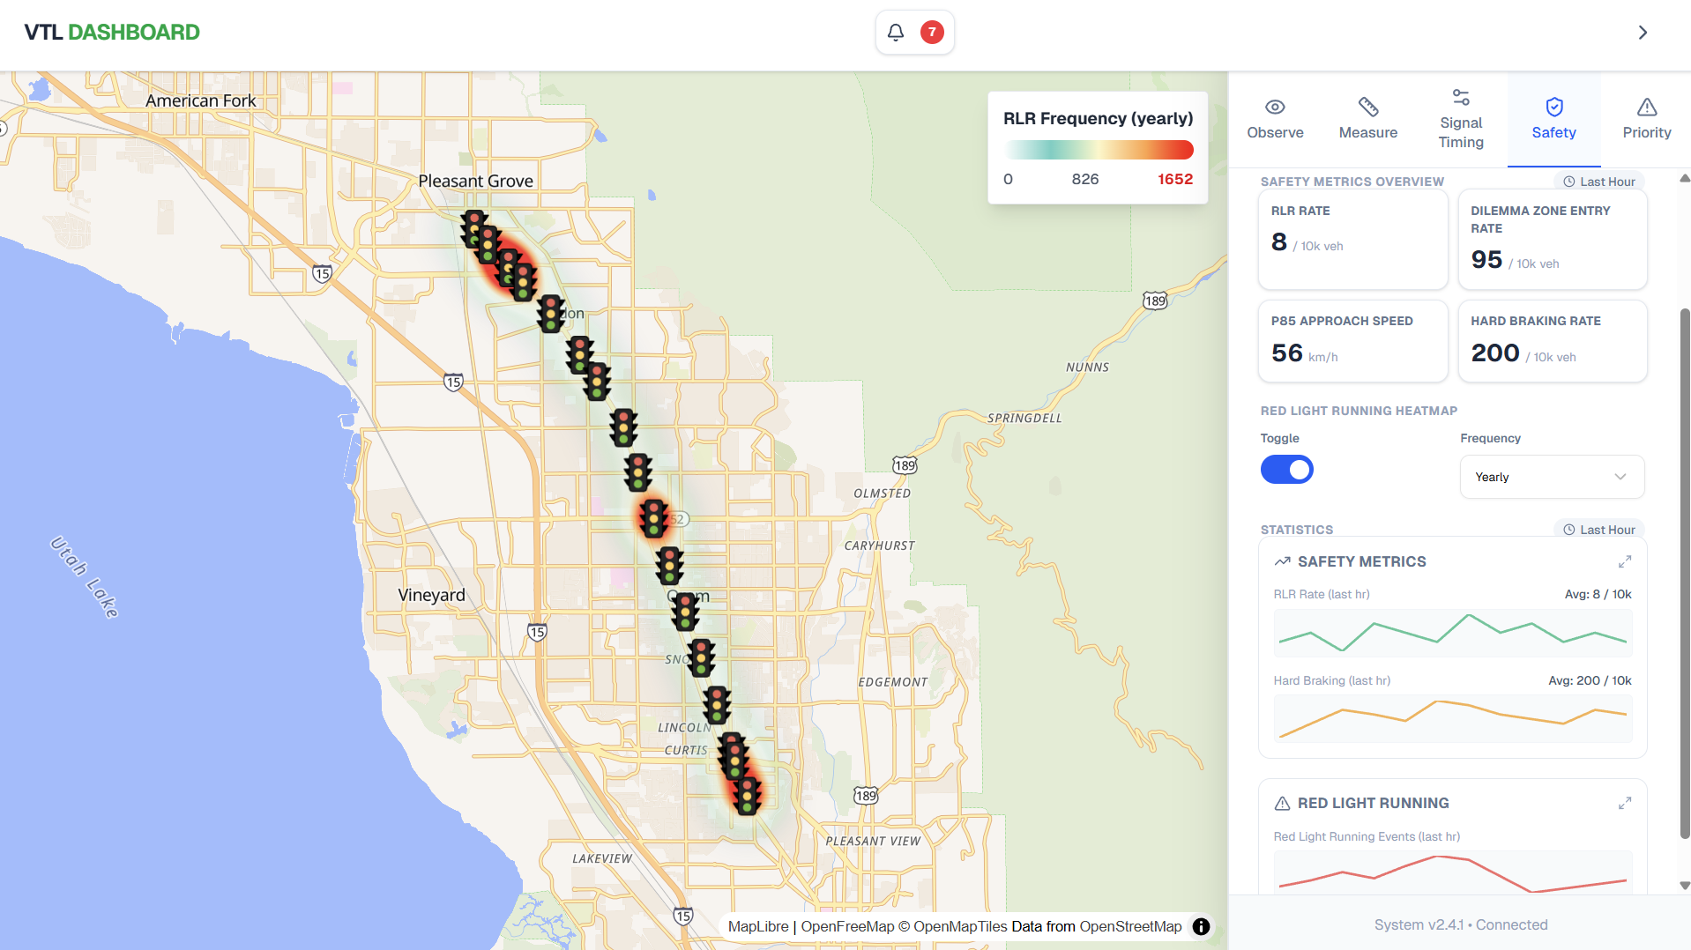Click the side panel vertical scrollbar thumb
The image size is (1691, 950).
(x=1685, y=573)
